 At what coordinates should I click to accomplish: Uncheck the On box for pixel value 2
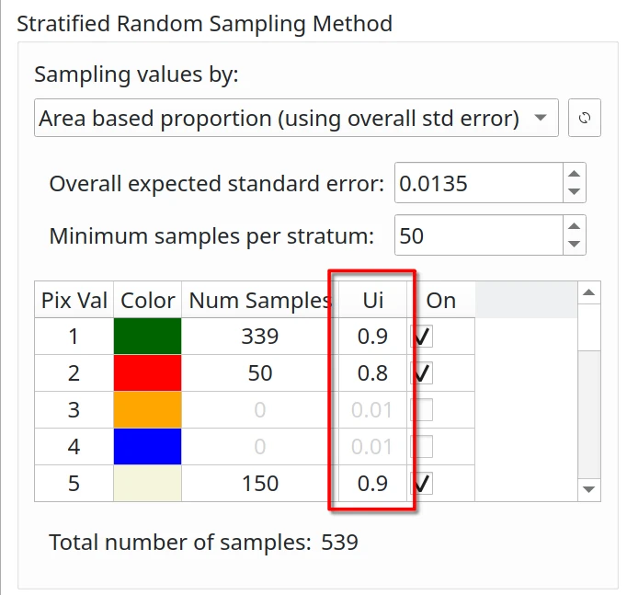[x=423, y=373]
